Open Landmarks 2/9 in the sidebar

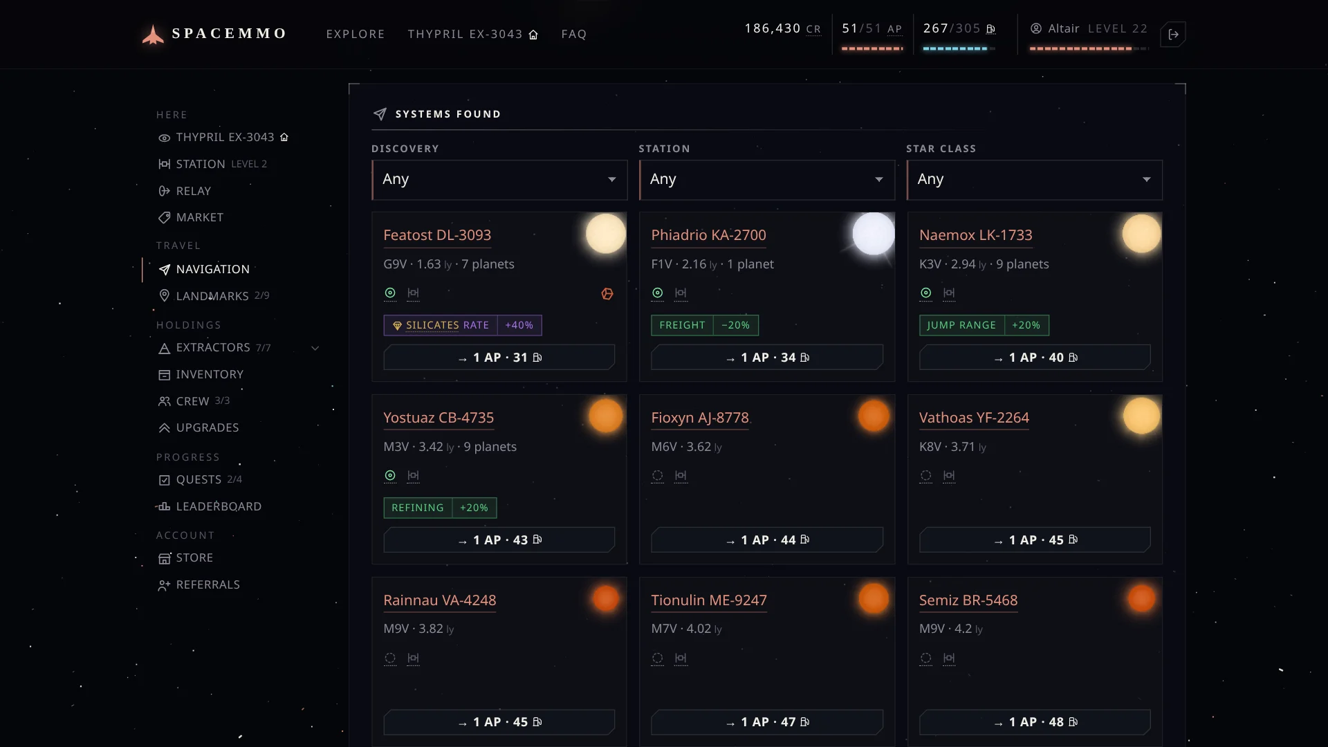[214, 296]
